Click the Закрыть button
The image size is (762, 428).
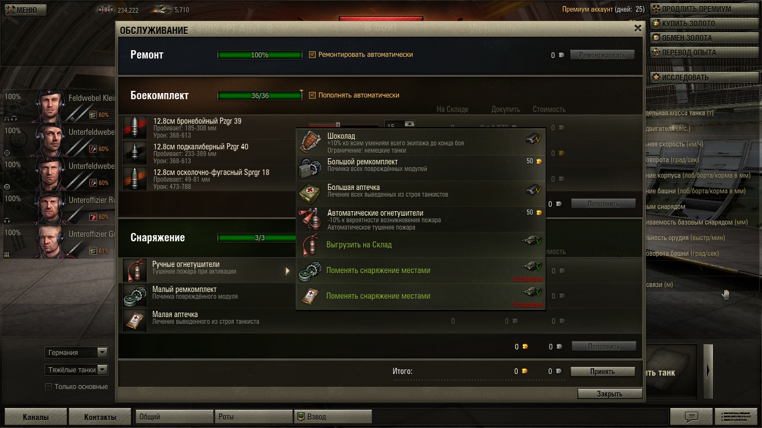pyautogui.click(x=610, y=393)
